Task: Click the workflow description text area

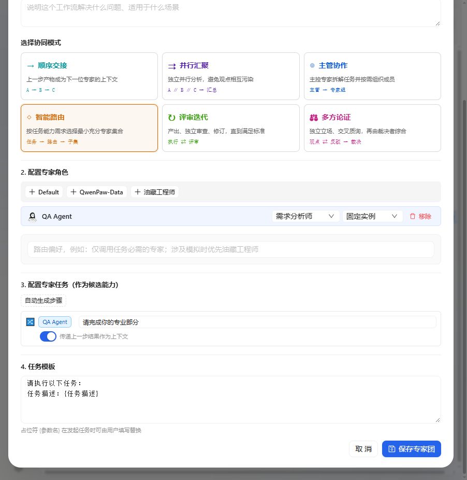Action: (230, 12)
